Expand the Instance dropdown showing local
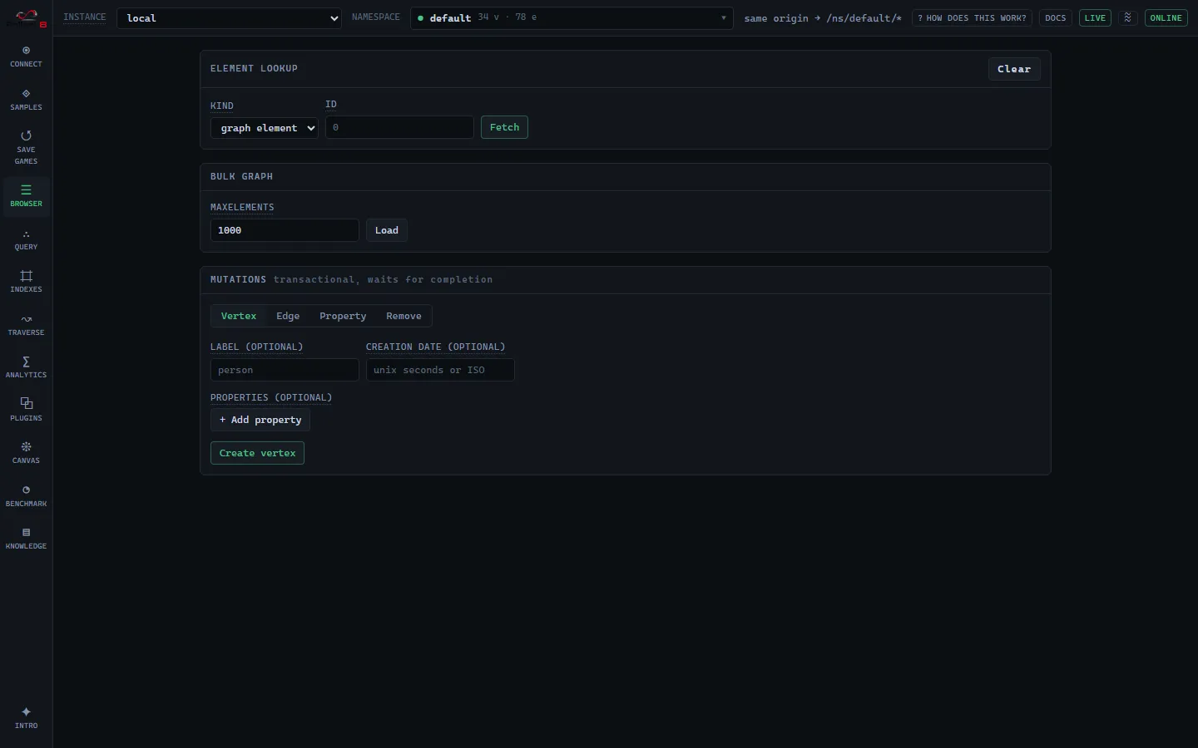This screenshot has width=1198, height=748. (x=229, y=18)
